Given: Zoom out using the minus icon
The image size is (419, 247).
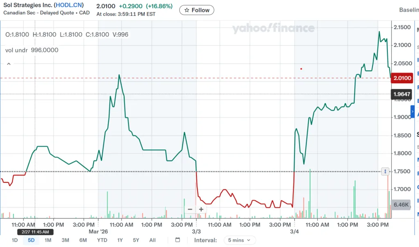Looking at the screenshot, I should tap(189, 209).
